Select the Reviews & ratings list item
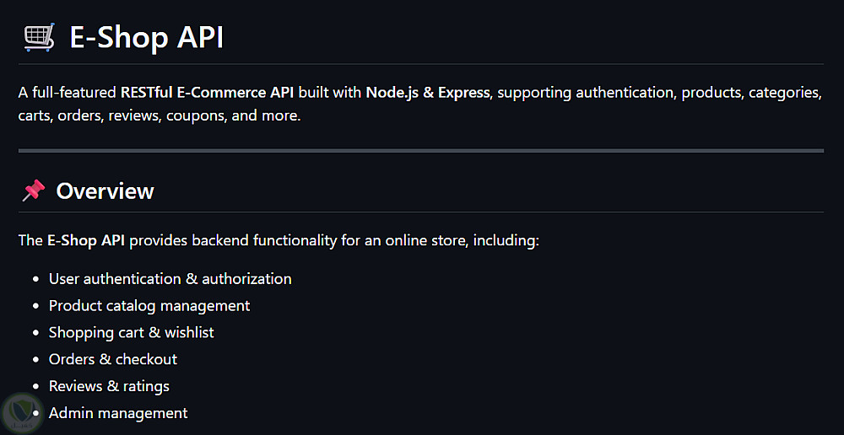The width and height of the screenshot is (844, 435). pyautogui.click(x=109, y=386)
